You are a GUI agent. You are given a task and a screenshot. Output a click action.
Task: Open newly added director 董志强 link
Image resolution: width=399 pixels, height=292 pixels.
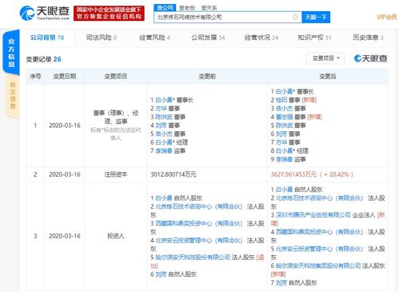[x=285, y=117]
